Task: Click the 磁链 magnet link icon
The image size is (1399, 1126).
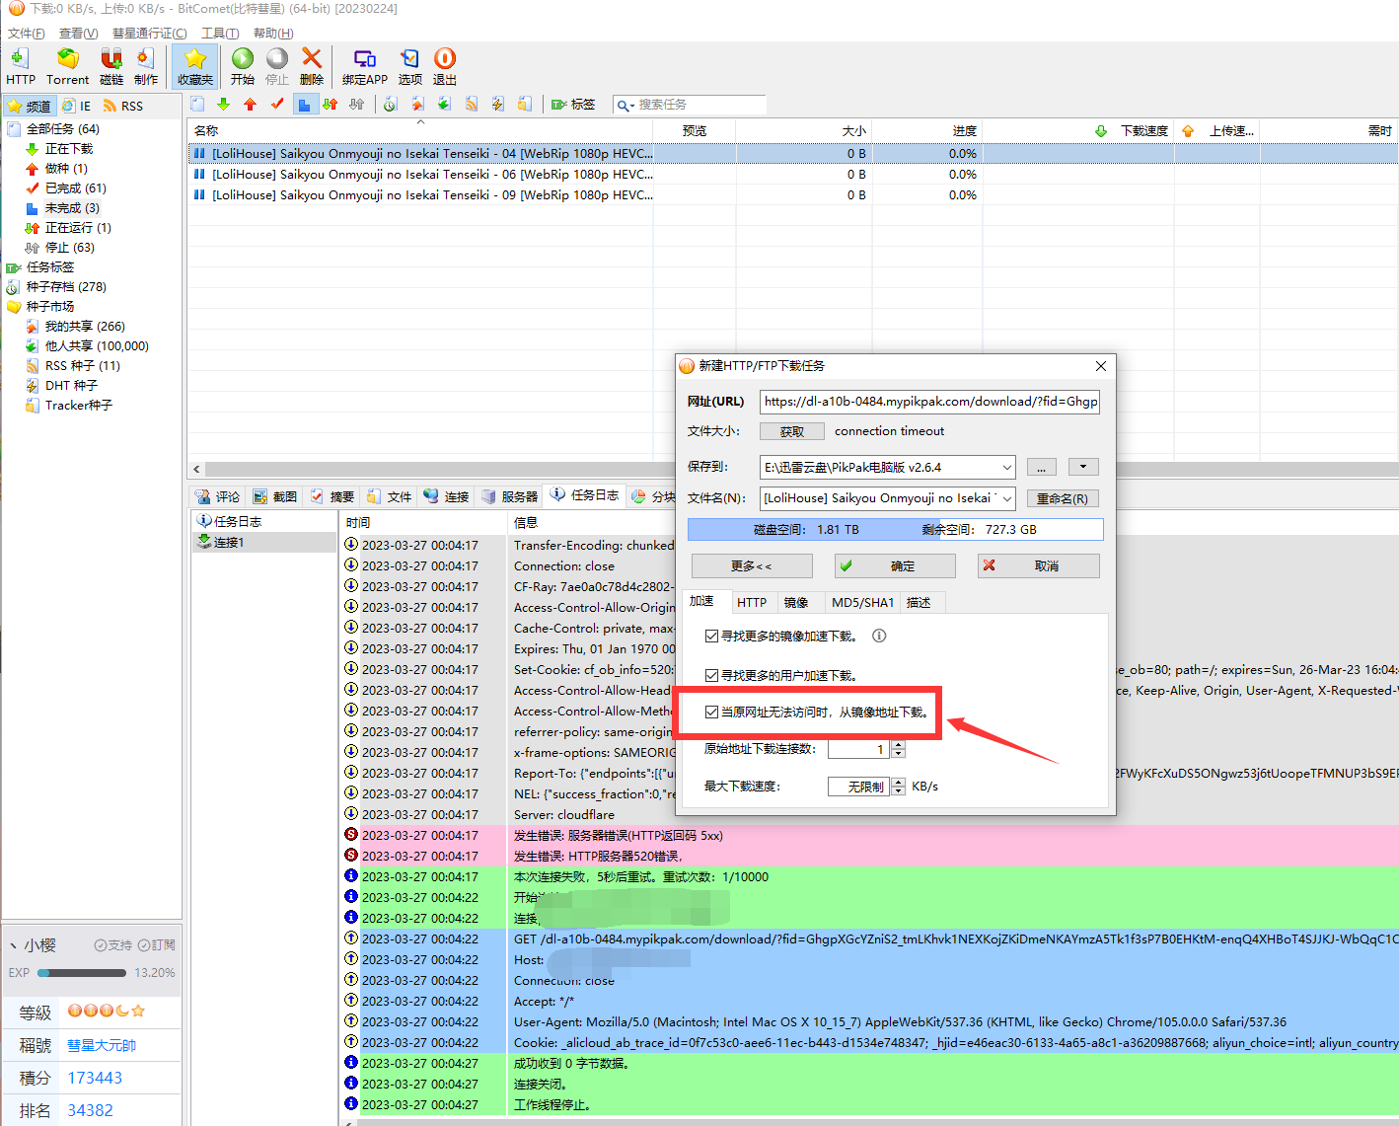Action: 111,66
